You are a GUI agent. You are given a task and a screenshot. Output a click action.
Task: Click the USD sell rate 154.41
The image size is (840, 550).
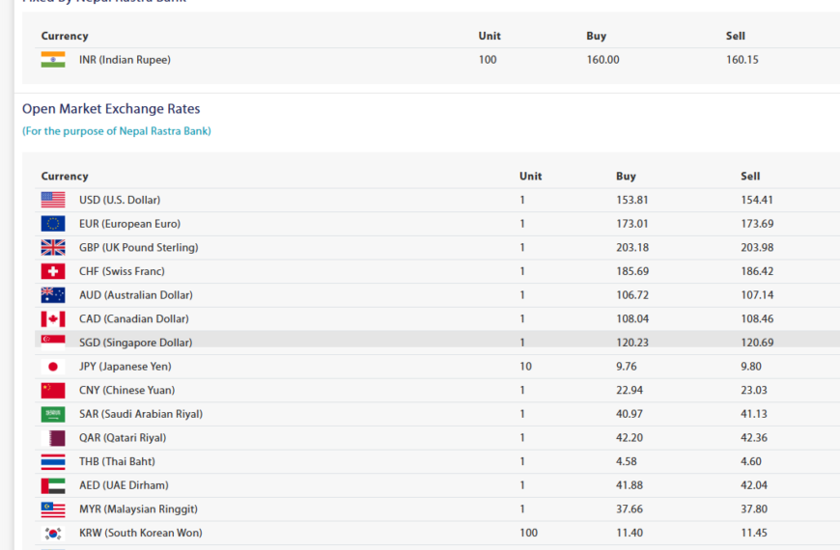(x=757, y=200)
